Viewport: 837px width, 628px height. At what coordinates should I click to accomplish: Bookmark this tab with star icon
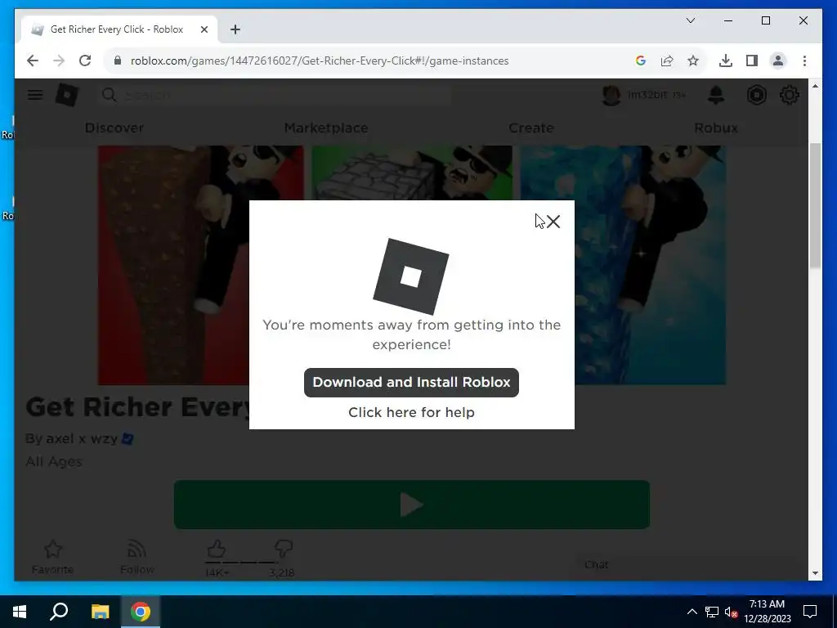(x=693, y=61)
